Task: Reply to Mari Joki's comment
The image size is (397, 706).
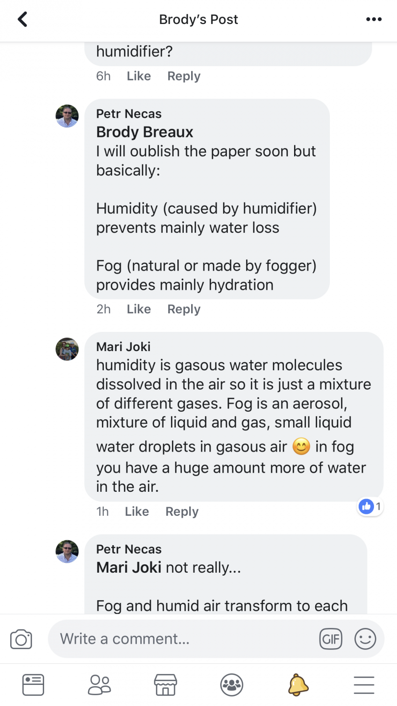Action: [x=182, y=511]
